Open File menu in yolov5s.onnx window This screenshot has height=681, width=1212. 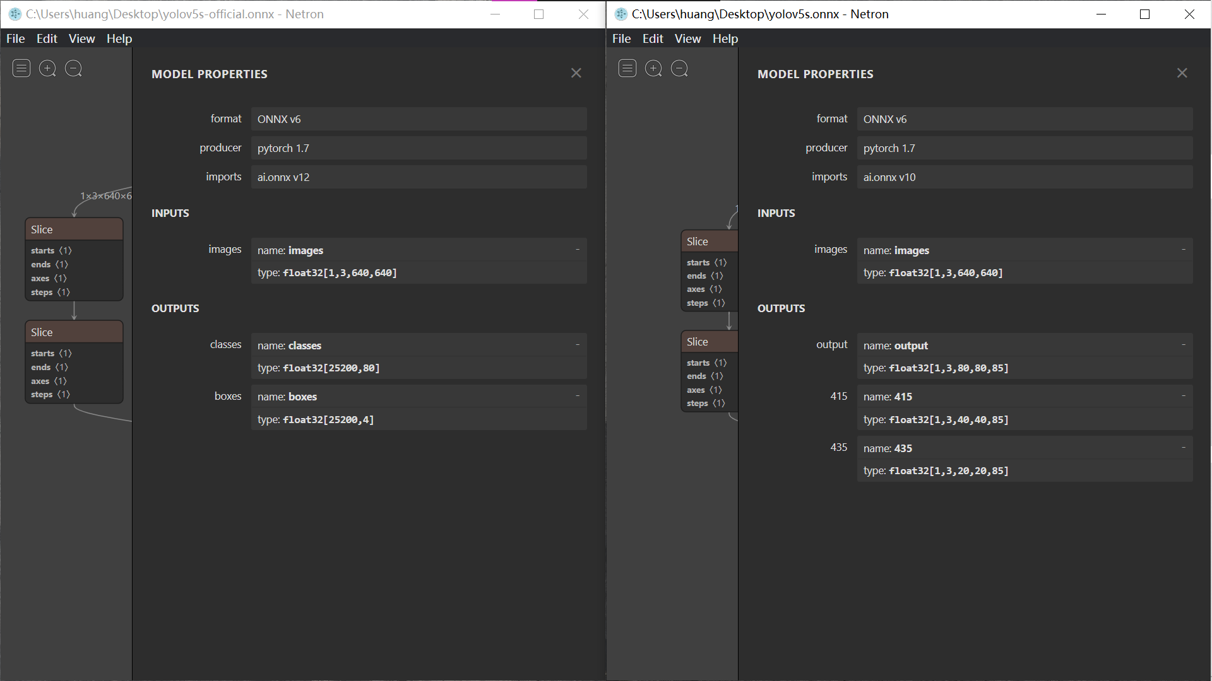(622, 38)
